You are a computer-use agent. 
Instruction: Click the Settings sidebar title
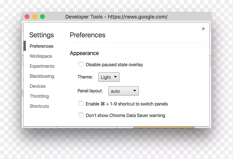pos(42,35)
